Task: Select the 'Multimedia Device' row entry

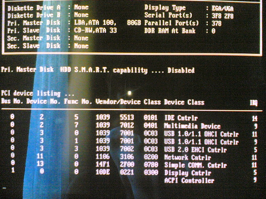Action: [x=192, y=126]
